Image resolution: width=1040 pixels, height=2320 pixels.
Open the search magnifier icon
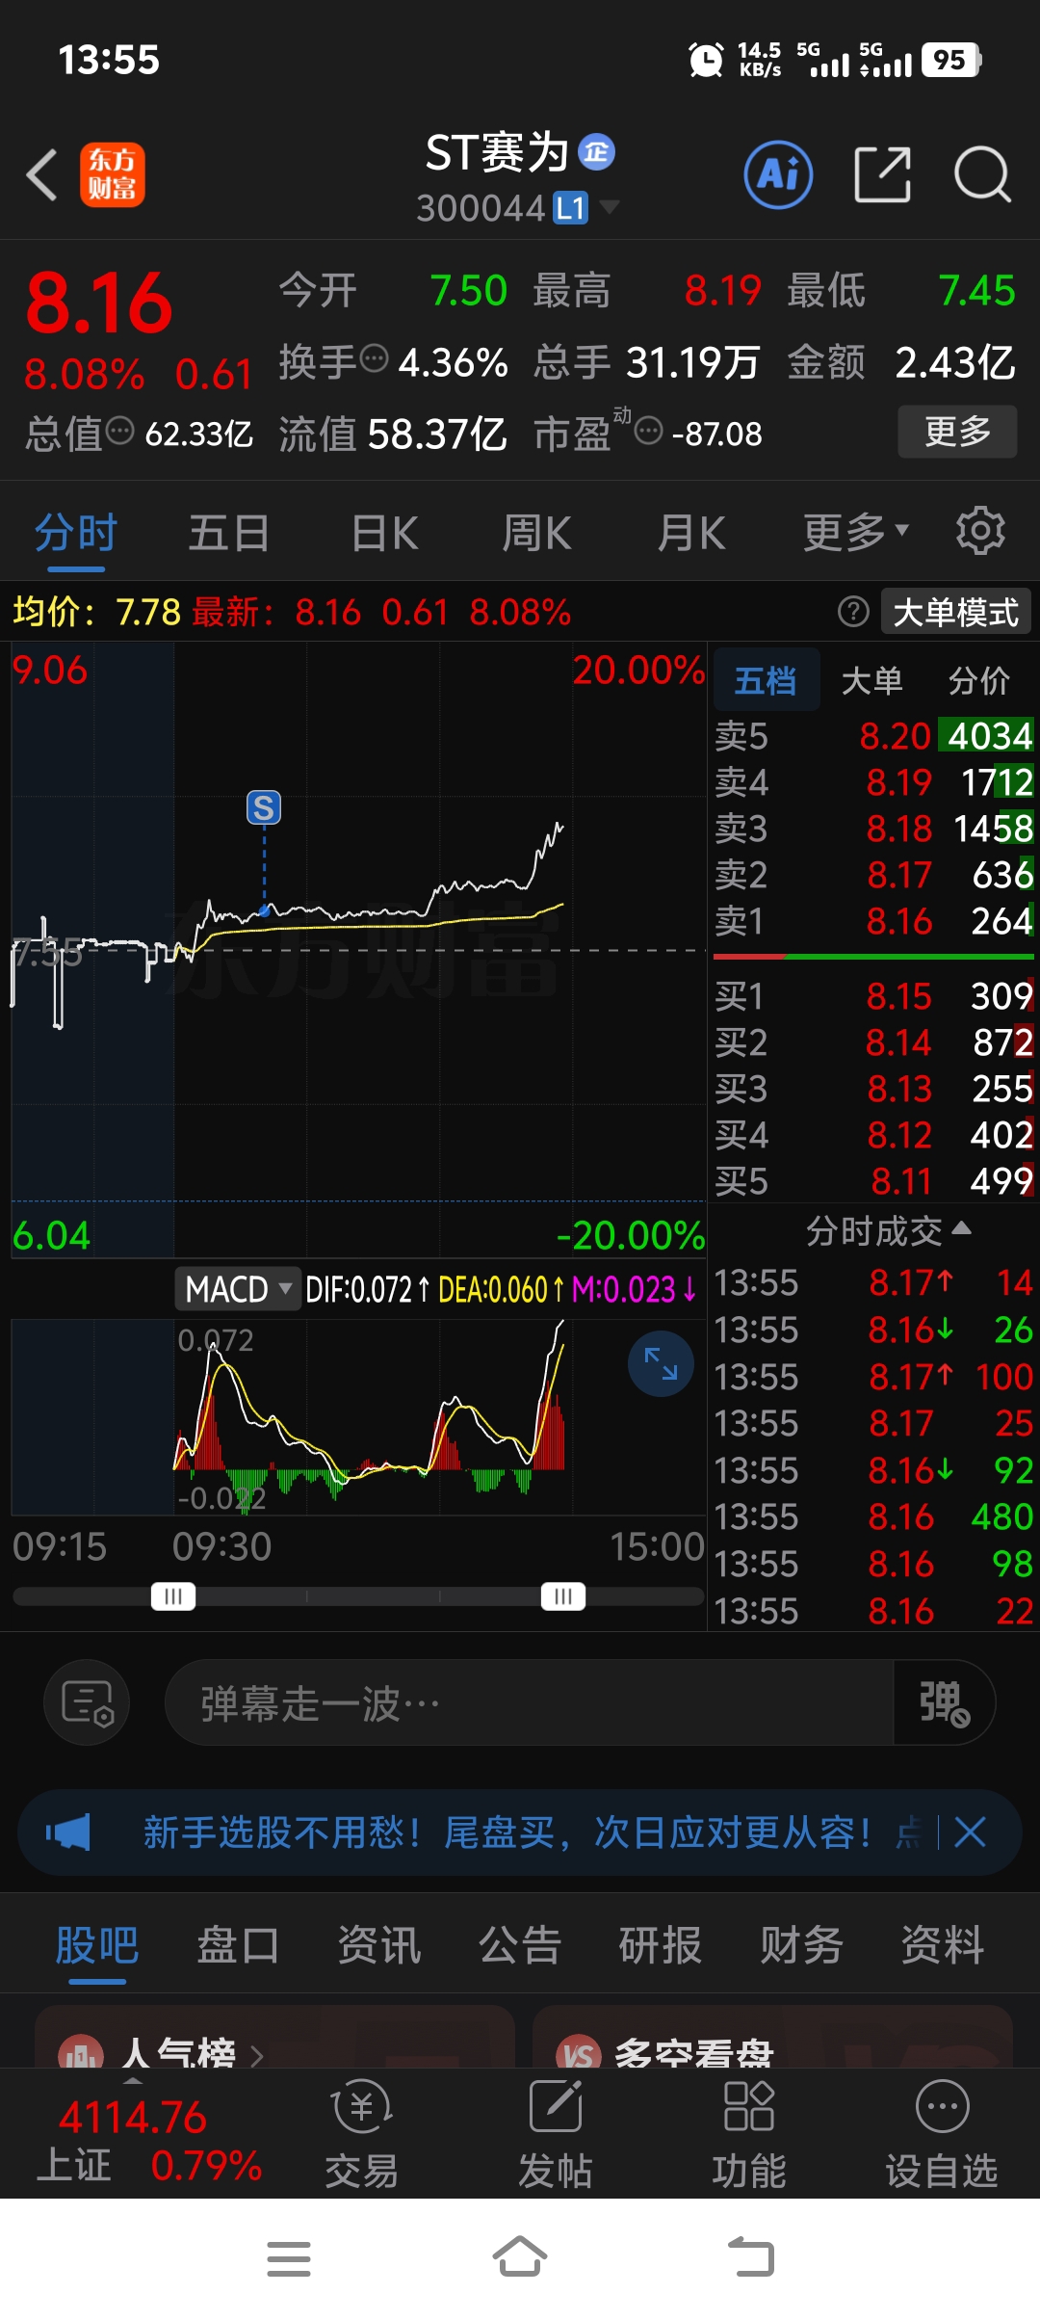click(982, 175)
